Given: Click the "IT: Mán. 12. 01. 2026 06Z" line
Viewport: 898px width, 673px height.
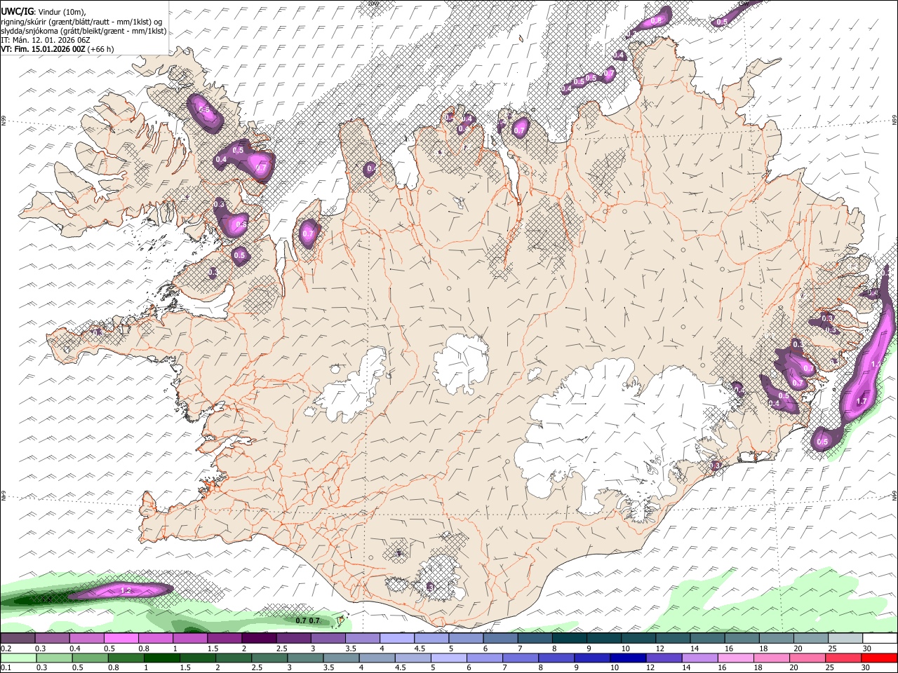Looking at the screenshot, I should (45, 40).
